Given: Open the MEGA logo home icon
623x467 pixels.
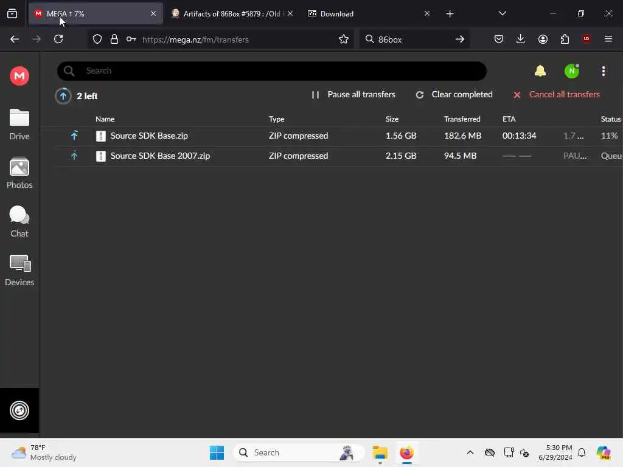Looking at the screenshot, I should pyautogui.click(x=19, y=75).
